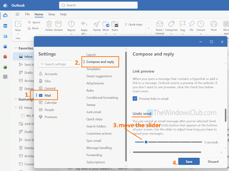This screenshot has width=229, height=171.
Task: Click the horizontal scrollbar in settings pane
Action: pos(167,152)
